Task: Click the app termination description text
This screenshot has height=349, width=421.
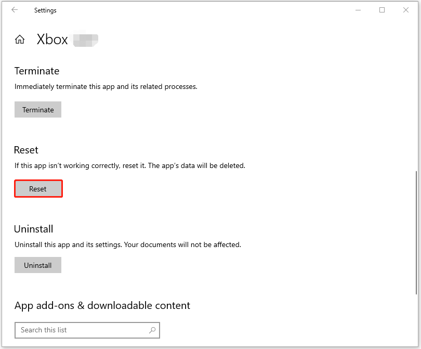Action: (x=106, y=86)
